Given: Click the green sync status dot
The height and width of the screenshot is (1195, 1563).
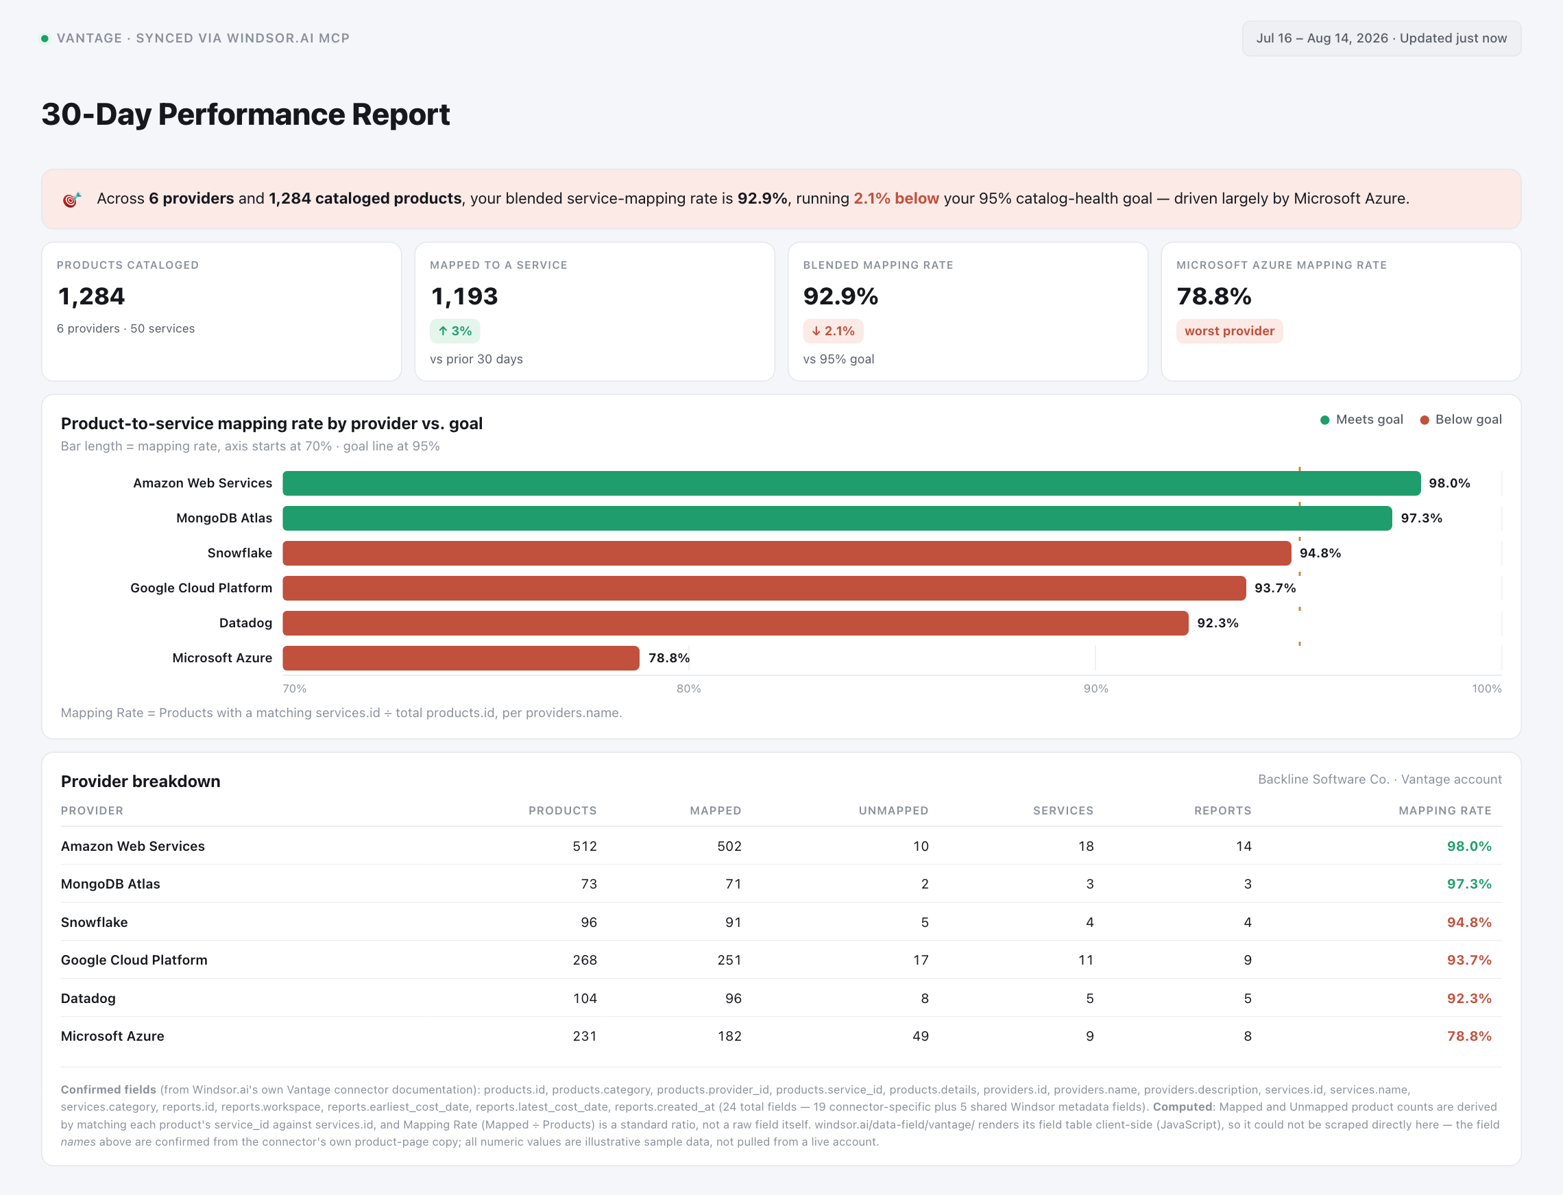Looking at the screenshot, I should coord(45,38).
